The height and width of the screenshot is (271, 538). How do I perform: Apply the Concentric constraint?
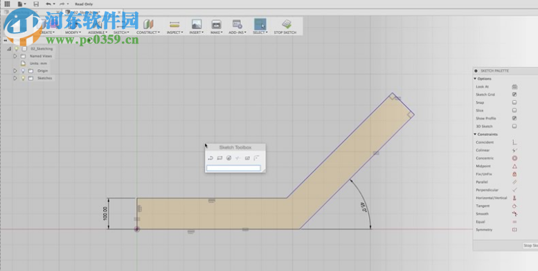514,158
